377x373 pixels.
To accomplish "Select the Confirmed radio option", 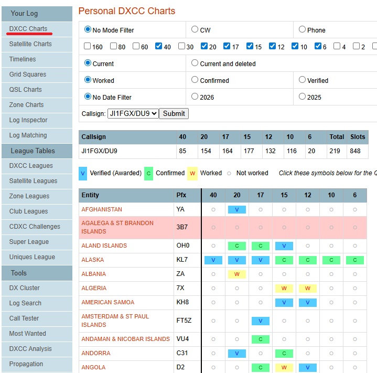I will pos(195,80).
